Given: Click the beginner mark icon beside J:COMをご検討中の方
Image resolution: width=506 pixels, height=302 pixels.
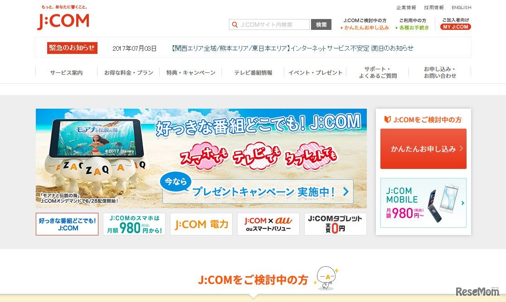Looking at the screenshot, I should point(387,119).
